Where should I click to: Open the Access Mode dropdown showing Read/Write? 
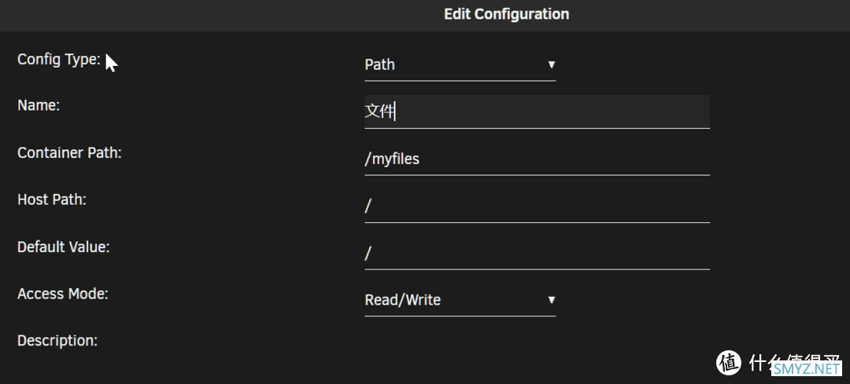460,300
